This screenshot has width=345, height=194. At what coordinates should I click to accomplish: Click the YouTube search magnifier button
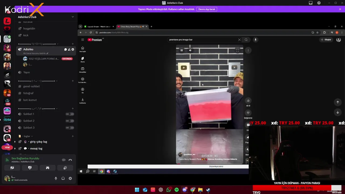click(246, 40)
